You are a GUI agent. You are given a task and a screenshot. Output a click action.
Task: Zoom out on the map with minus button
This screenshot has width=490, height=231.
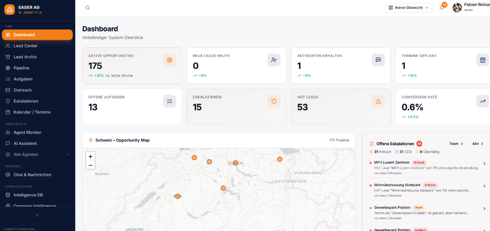tap(90, 165)
